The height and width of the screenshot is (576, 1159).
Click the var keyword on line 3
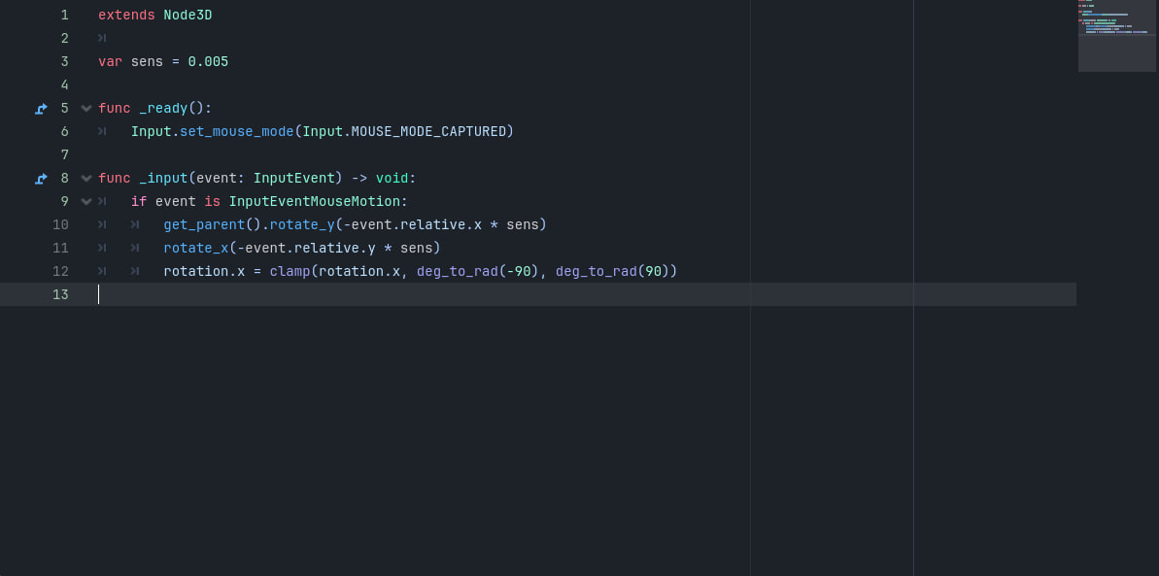point(110,61)
